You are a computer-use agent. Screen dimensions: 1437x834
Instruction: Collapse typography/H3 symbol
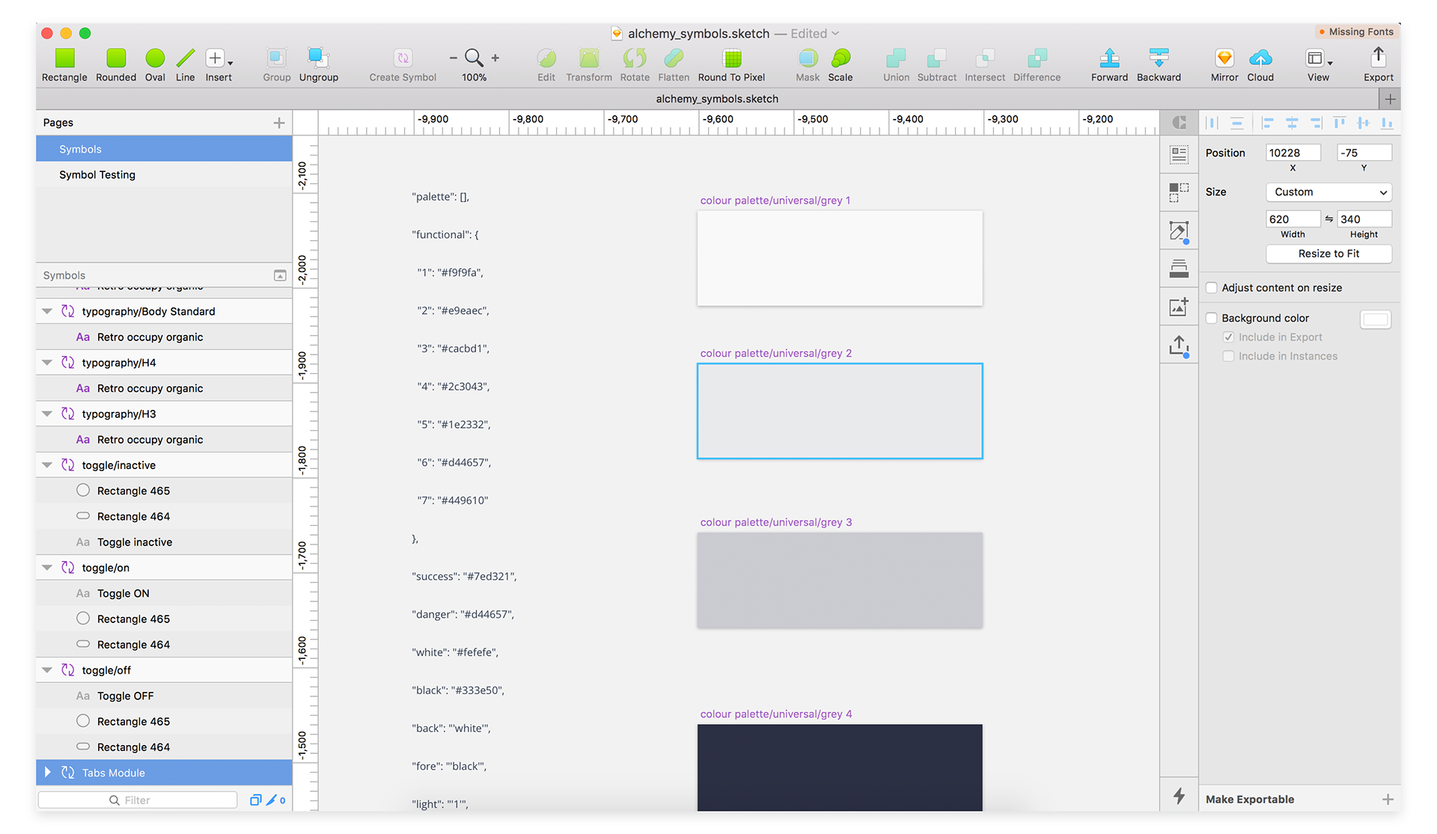(x=47, y=414)
